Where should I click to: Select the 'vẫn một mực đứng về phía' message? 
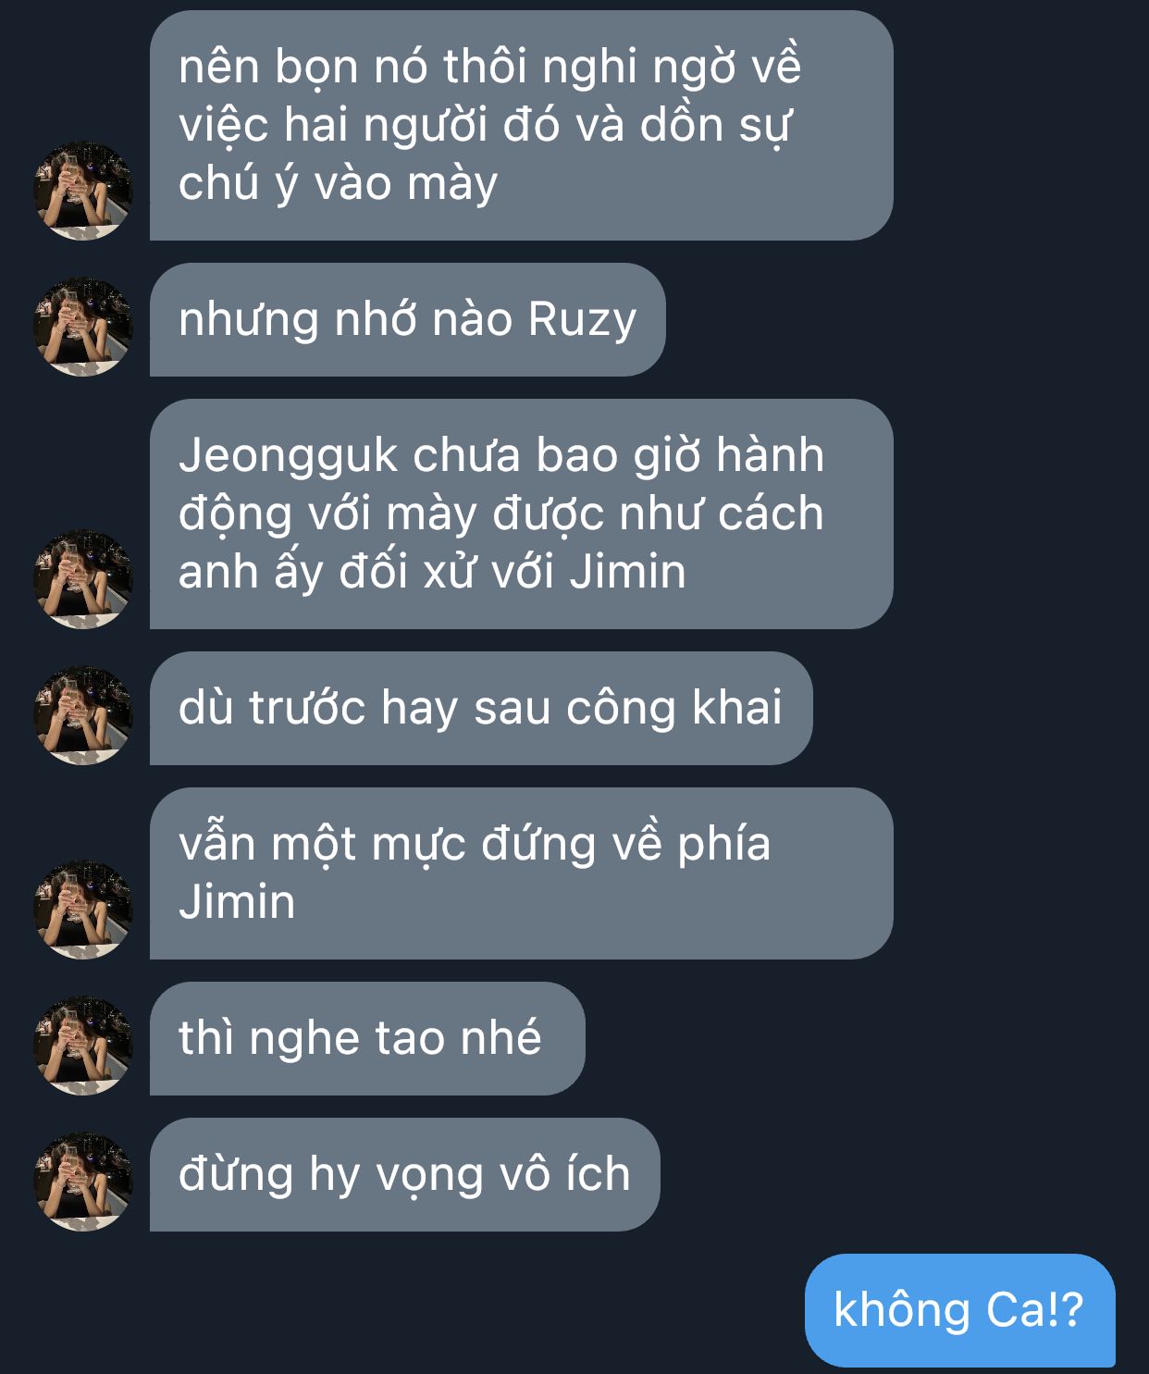click(521, 873)
